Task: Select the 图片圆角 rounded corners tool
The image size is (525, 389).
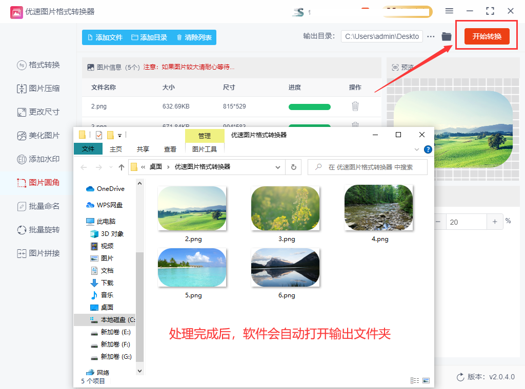Action: tap(38, 183)
